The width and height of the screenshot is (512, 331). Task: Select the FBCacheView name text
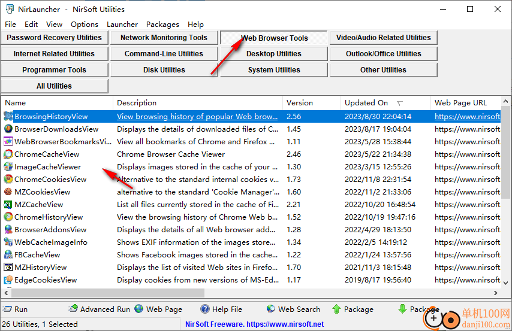click(x=37, y=255)
